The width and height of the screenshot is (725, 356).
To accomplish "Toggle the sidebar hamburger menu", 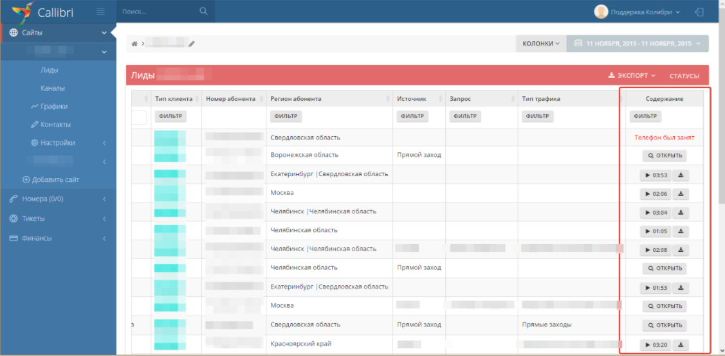I will click(x=100, y=12).
